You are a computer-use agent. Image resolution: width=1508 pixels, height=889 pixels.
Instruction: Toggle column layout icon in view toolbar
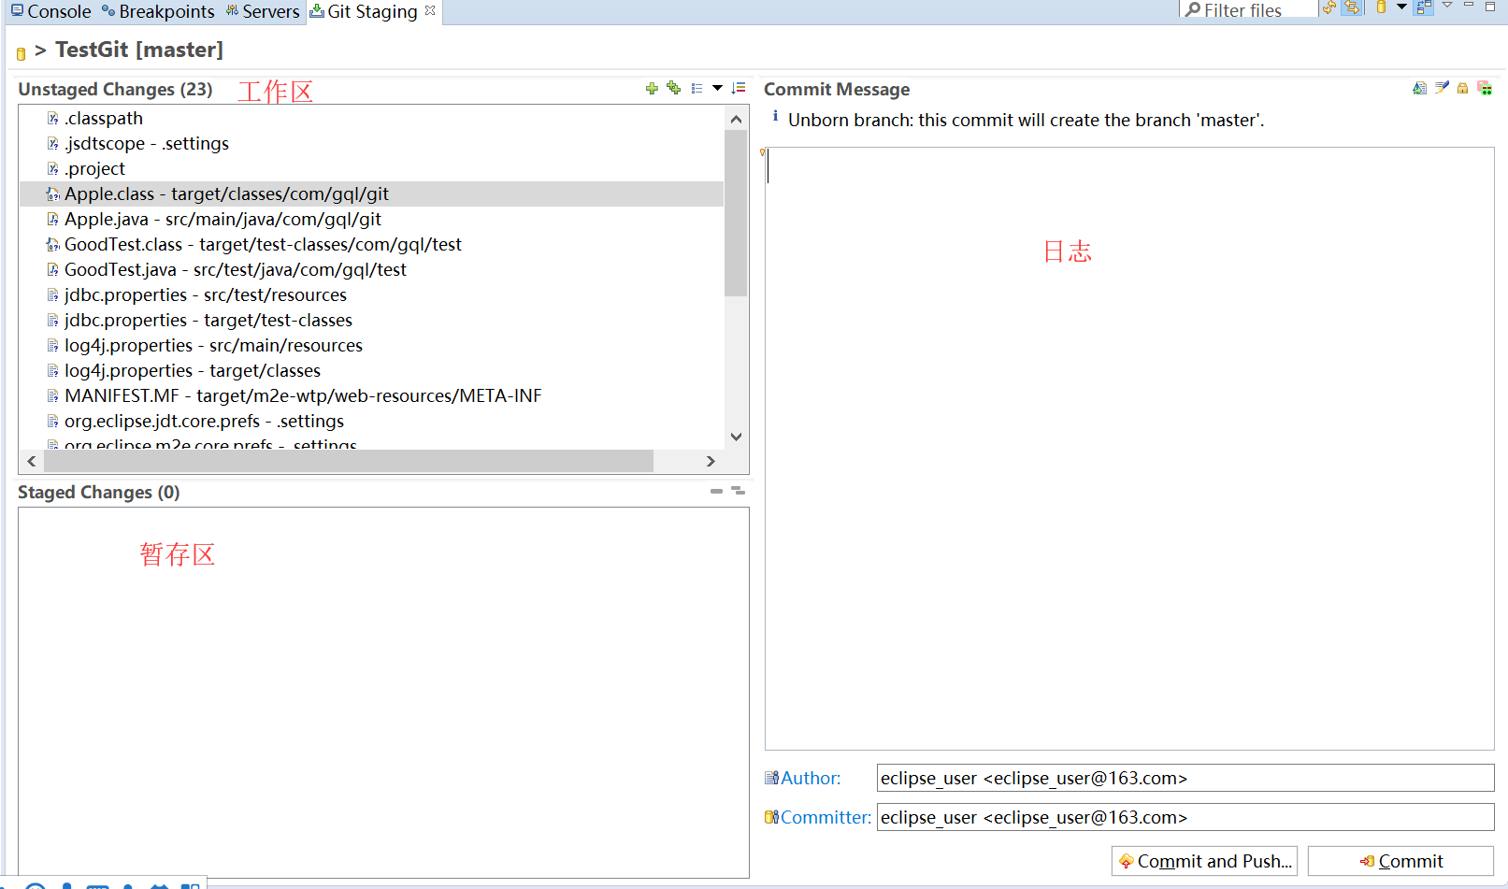pyautogui.click(x=1424, y=7)
